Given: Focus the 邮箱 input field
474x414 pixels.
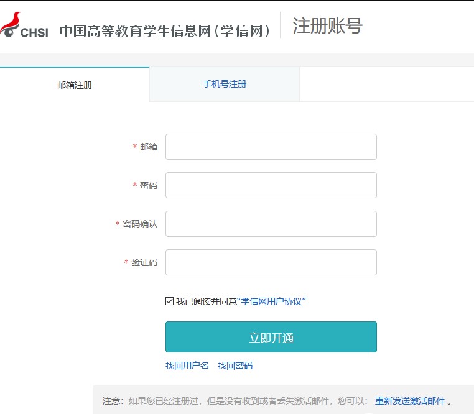Looking at the screenshot, I should pos(271,147).
